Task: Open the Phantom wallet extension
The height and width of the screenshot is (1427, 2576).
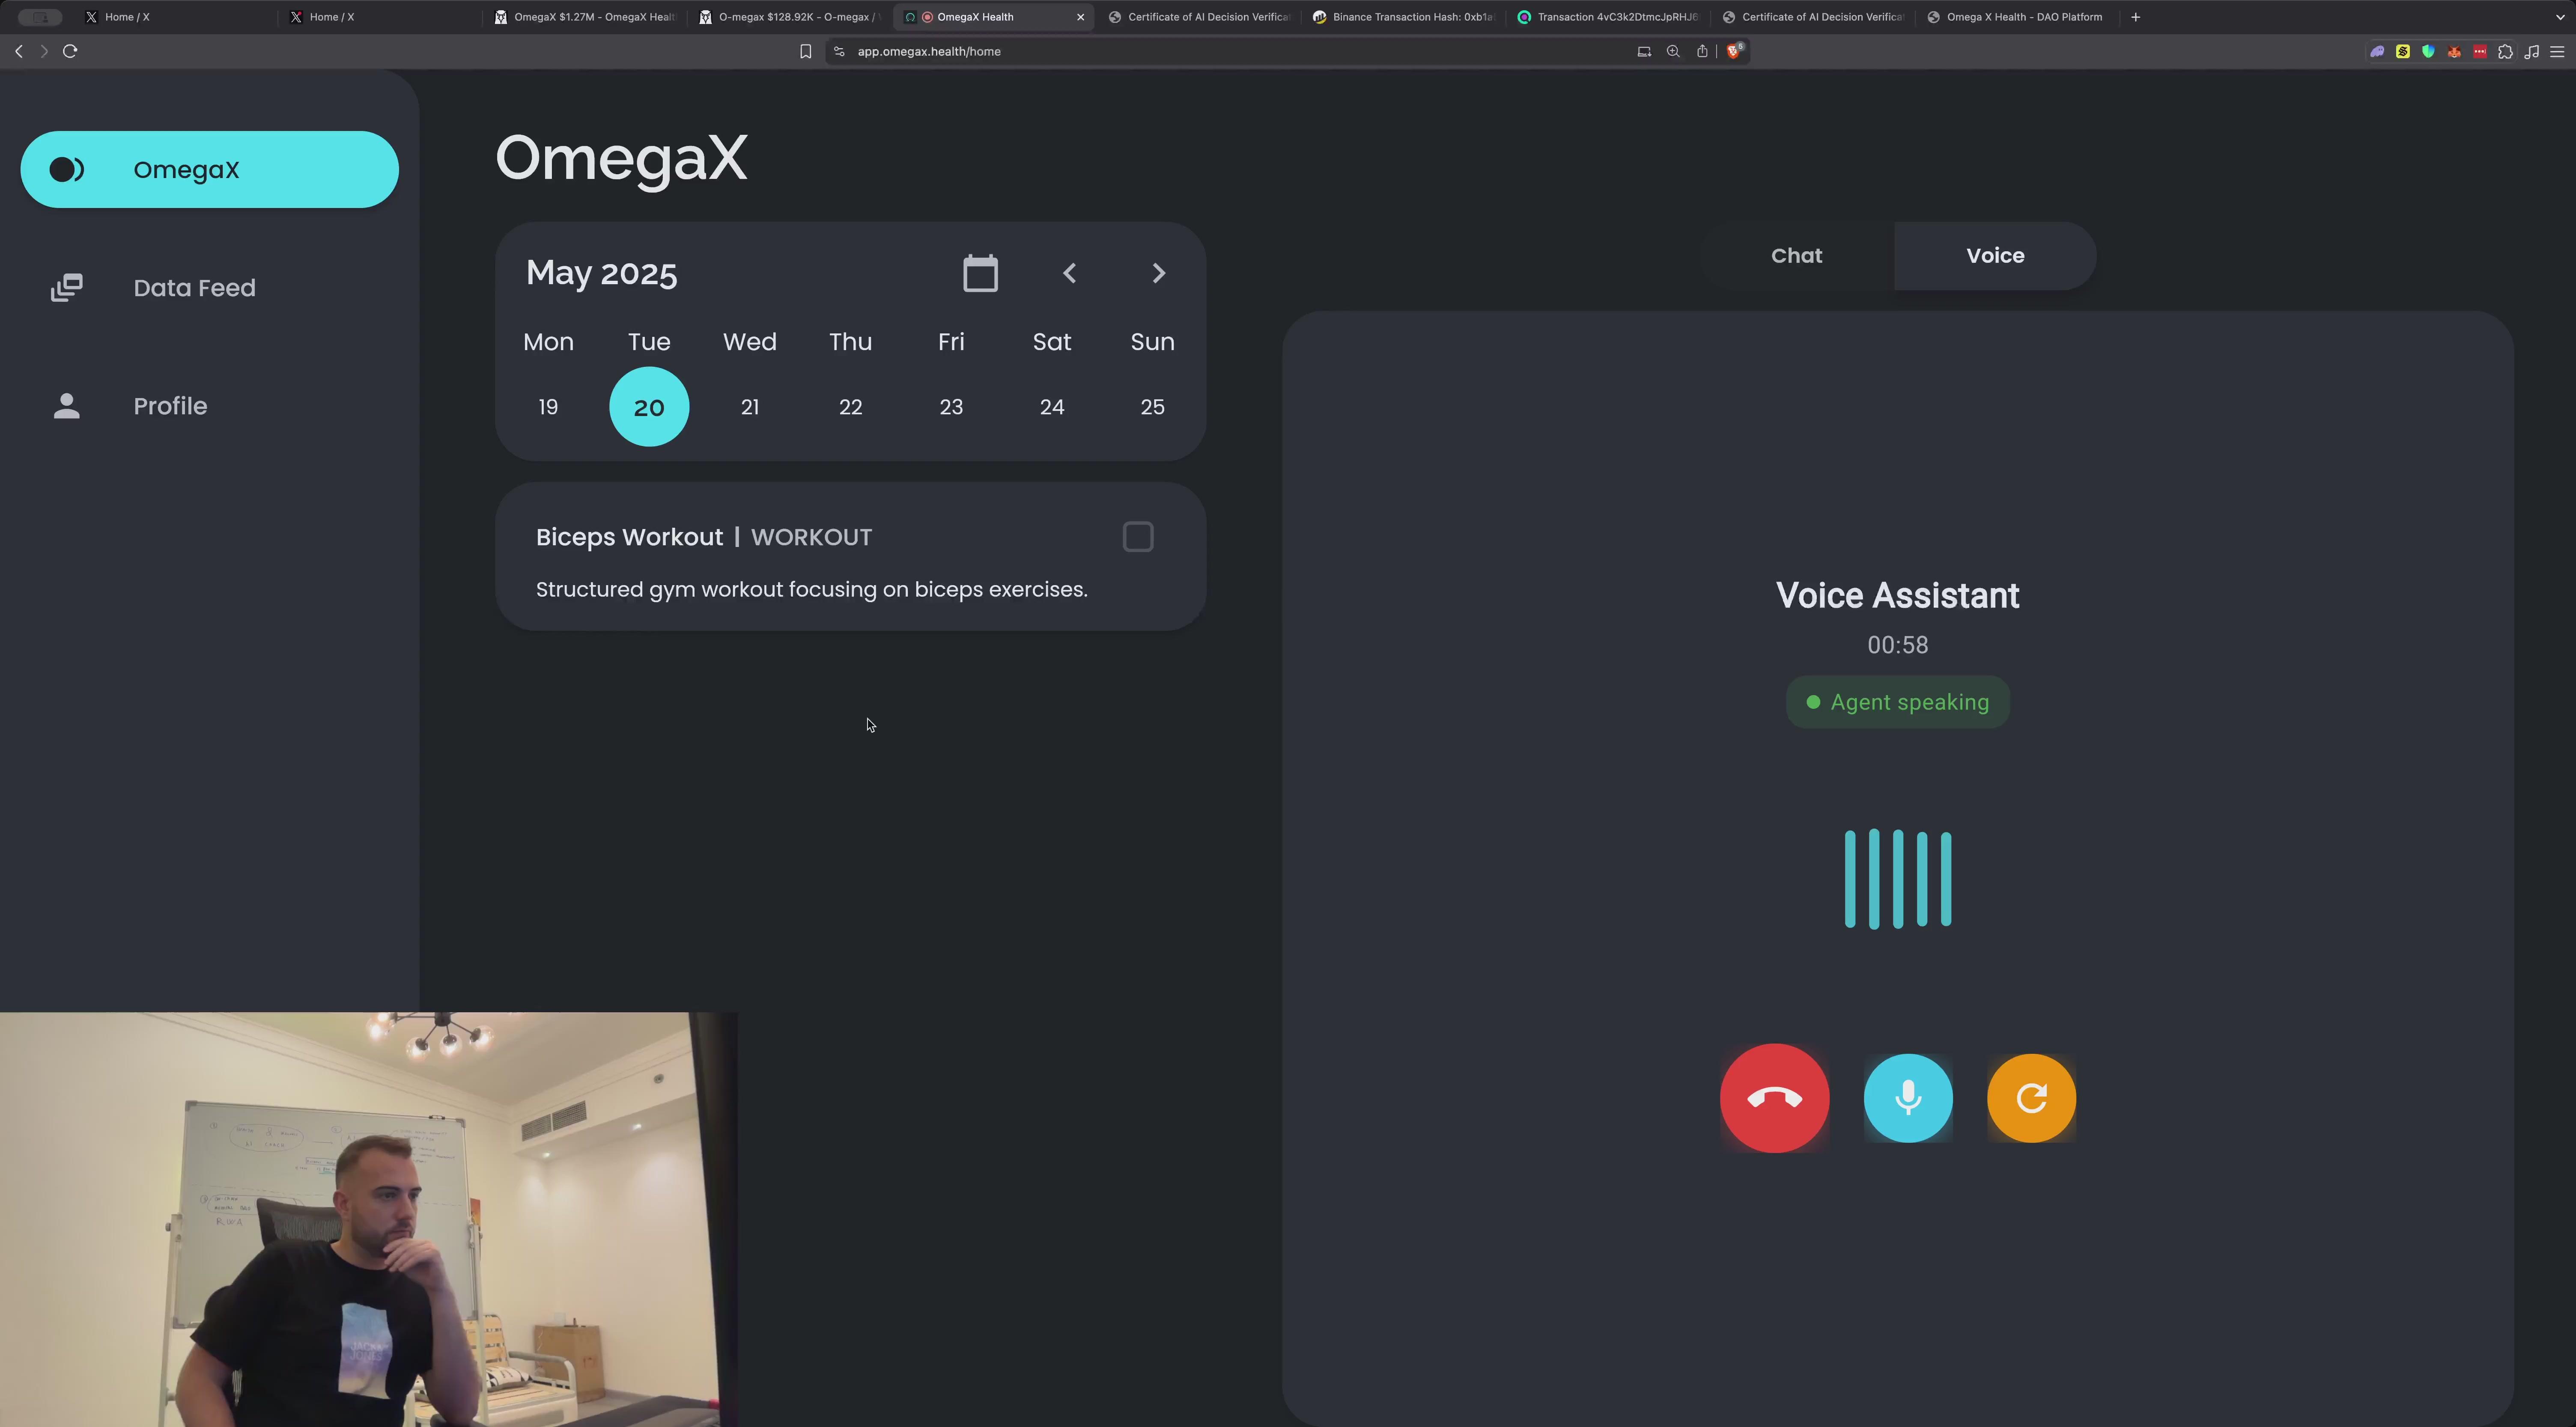Action: click(x=2377, y=52)
